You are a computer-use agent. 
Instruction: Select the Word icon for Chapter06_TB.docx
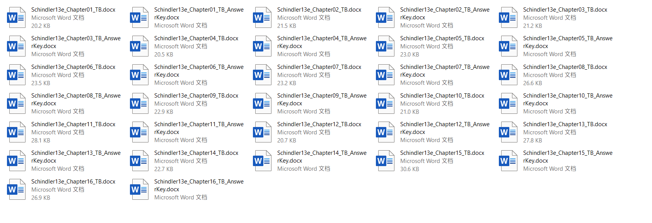click(x=16, y=75)
